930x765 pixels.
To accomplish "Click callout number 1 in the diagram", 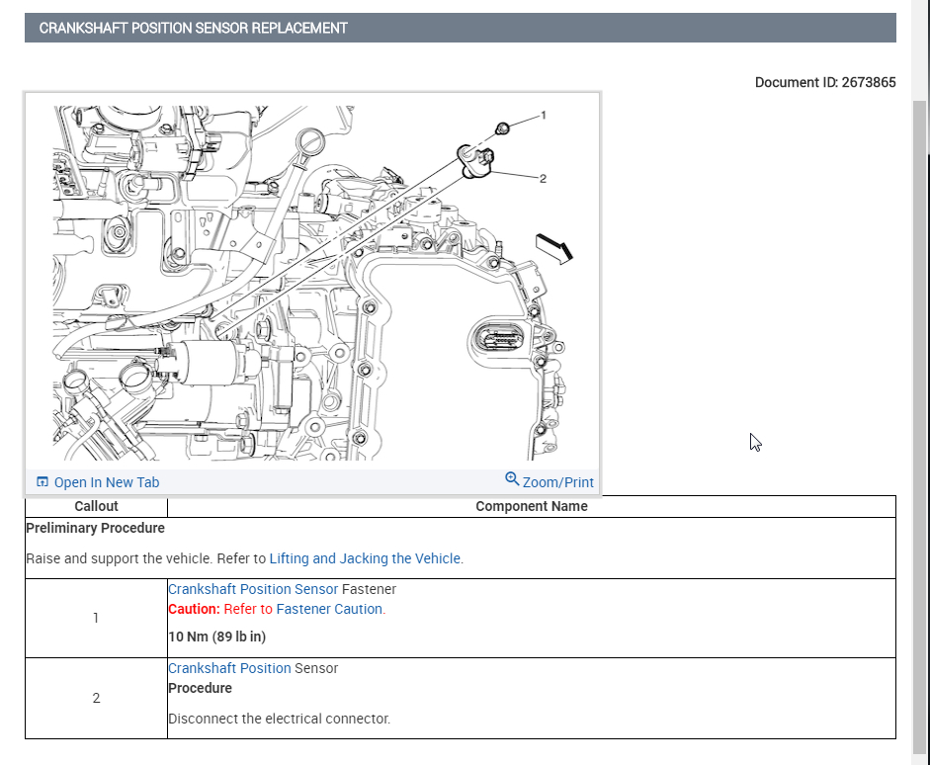I will pyautogui.click(x=543, y=116).
